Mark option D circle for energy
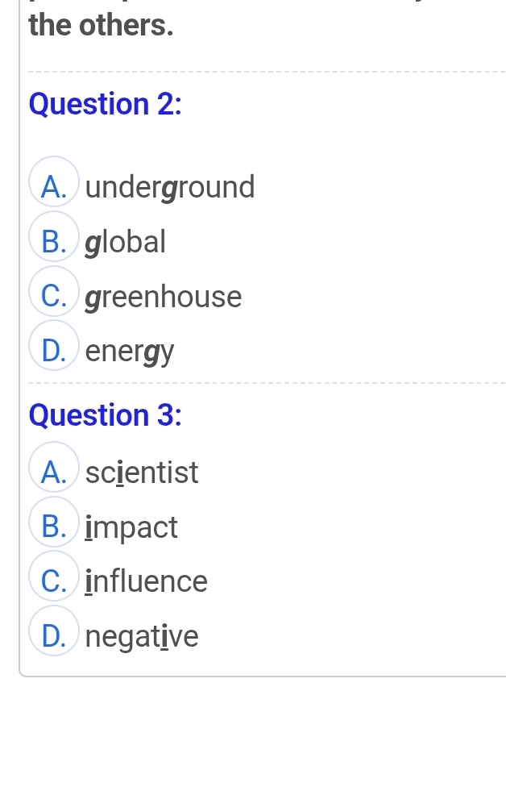The width and height of the screenshot is (506, 787). coord(54,351)
